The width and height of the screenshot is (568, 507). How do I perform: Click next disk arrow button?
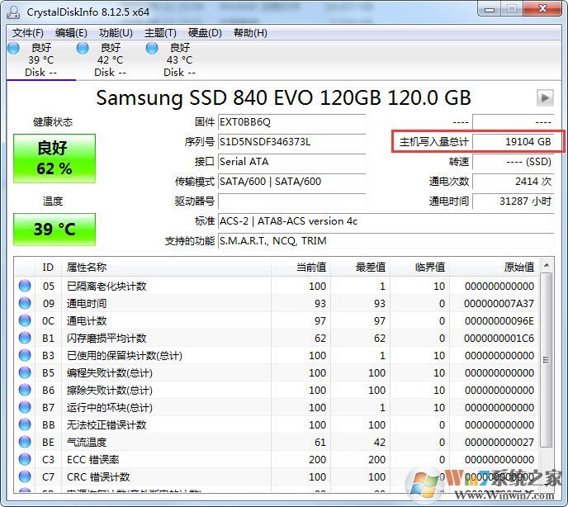pyautogui.click(x=544, y=97)
